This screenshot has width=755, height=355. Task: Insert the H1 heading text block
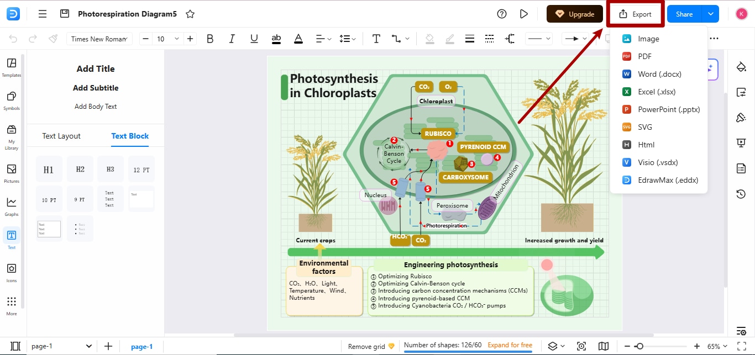click(49, 169)
